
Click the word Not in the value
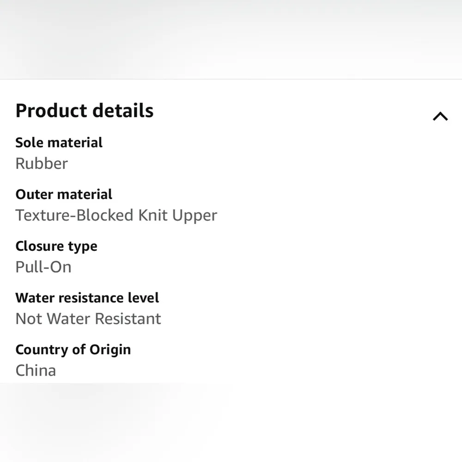tap(29, 319)
